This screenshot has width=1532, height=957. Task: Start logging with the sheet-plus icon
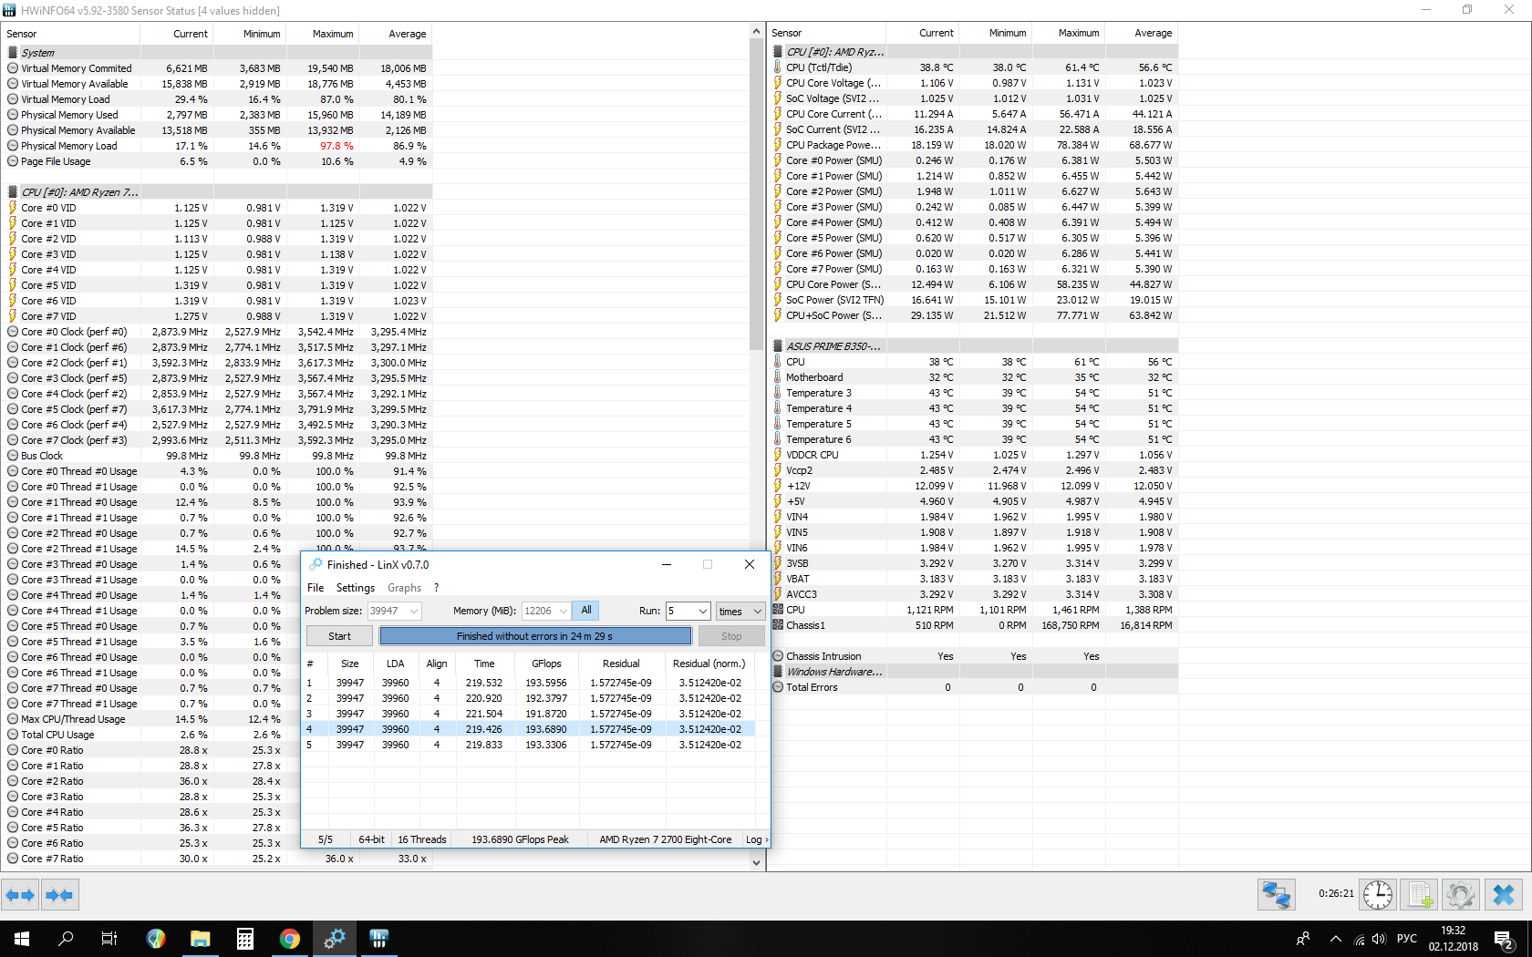click(1420, 895)
